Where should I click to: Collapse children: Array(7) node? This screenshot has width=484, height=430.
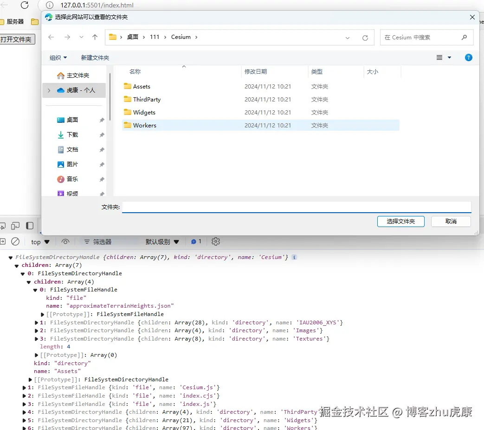(x=17, y=266)
